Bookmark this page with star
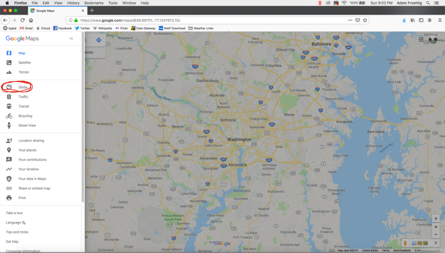This screenshot has width=445, height=253. pyautogui.click(x=365, y=20)
